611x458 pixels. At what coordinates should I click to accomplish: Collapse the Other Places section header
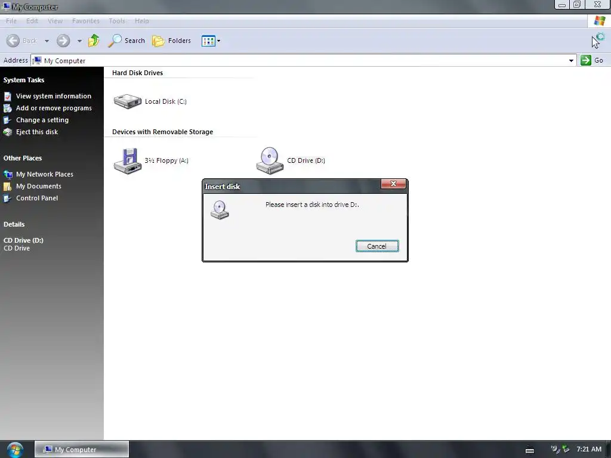pyautogui.click(x=23, y=158)
